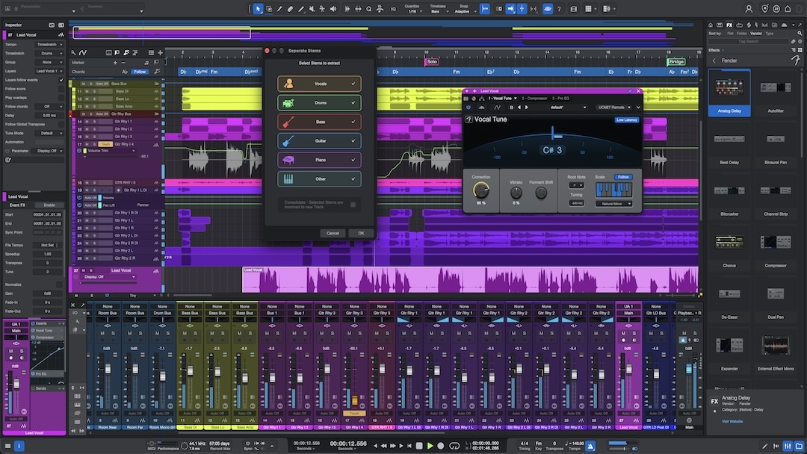Select the Autofilter effect thumbnail

(x=776, y=93)
